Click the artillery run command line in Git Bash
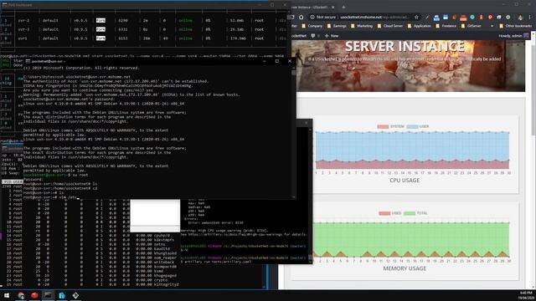This screenshot has height=301, width=536. [216, 262]
